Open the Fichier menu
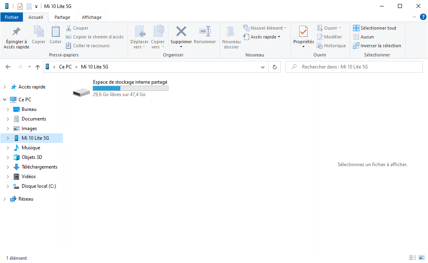428x263 pixels. pyautogui.click(x=12, y=17)
